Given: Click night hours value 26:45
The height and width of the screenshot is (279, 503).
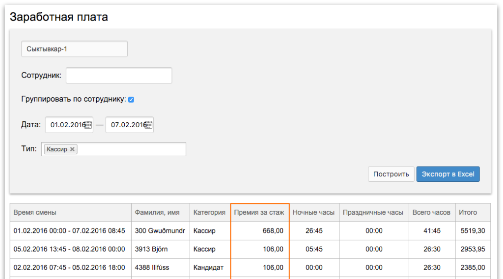Looking at the screenshot, I should click(x=314, y=230).
